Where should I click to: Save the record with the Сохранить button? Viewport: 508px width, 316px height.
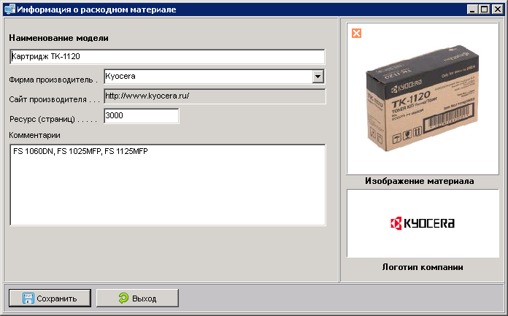[x=50, y=298]
